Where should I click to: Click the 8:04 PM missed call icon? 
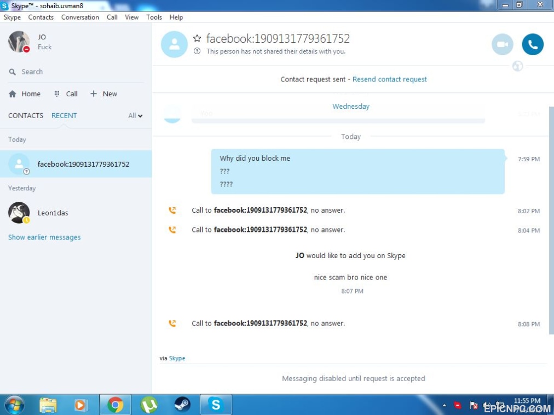coord(172,230)
